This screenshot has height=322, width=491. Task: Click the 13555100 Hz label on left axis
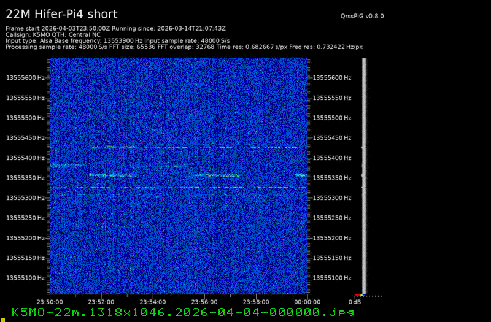tap(25, 278)
